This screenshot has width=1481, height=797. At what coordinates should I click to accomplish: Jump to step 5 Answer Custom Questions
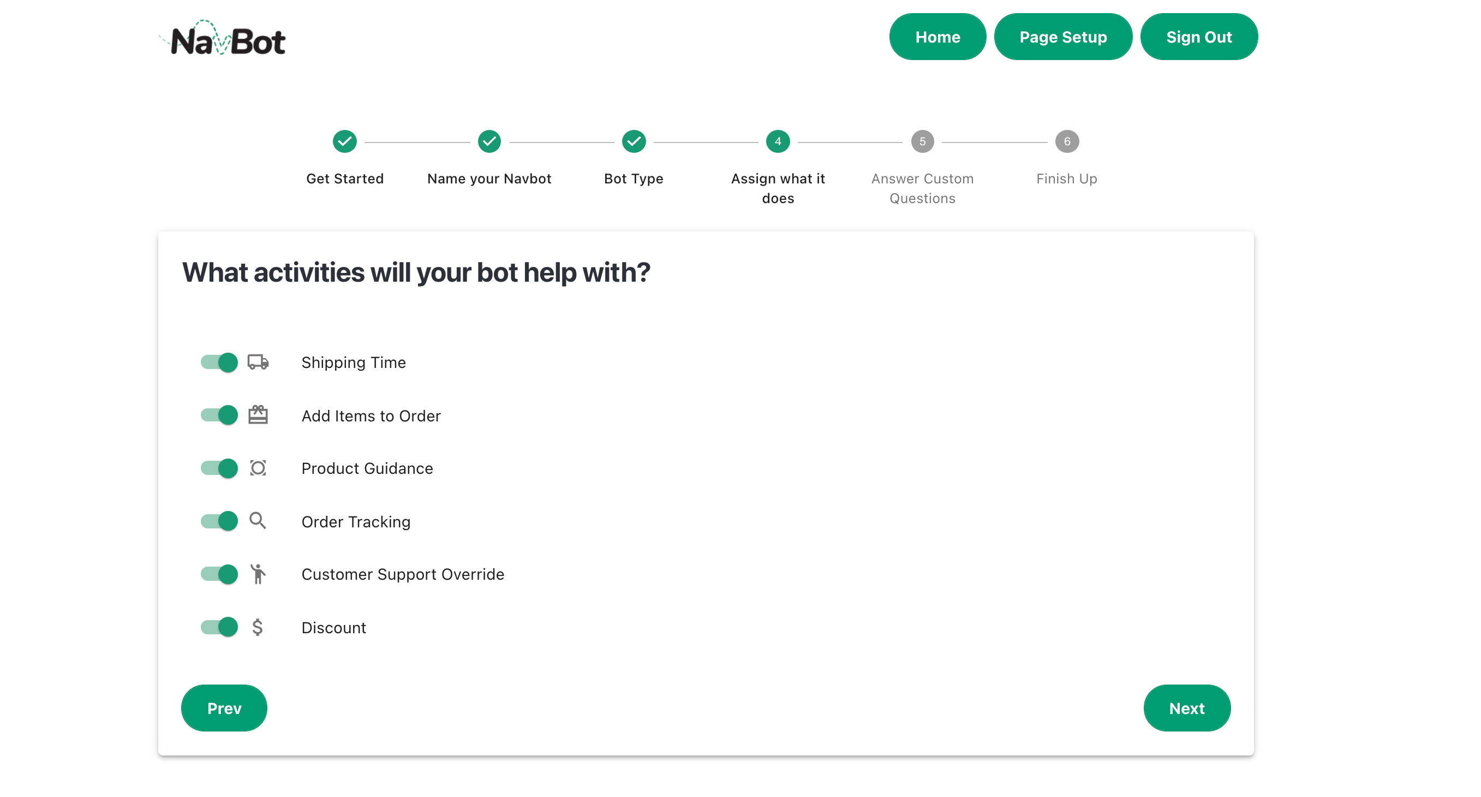(x=922, y=141)
